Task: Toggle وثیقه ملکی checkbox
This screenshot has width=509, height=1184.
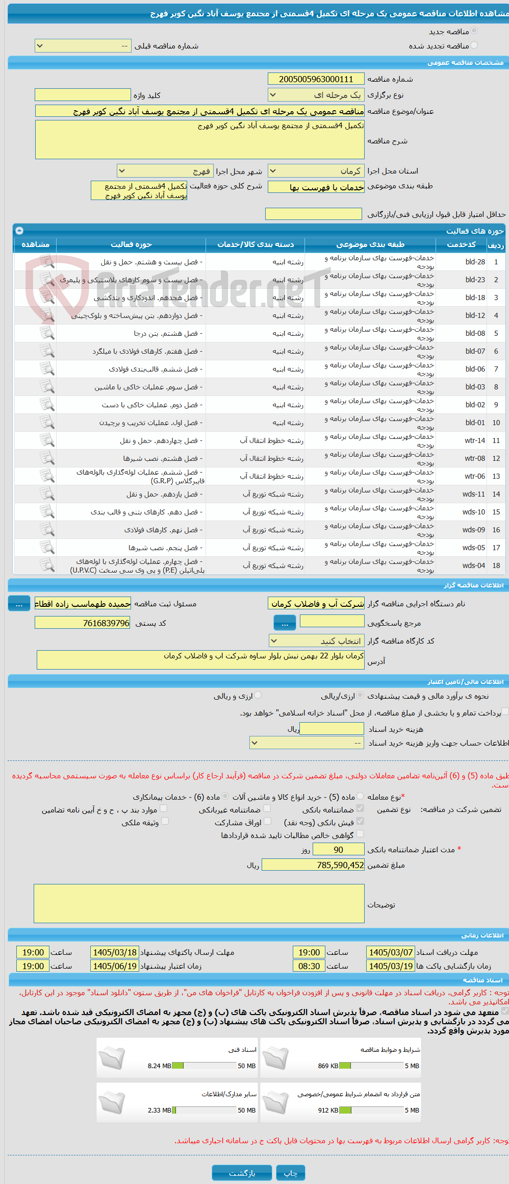Action: 165,821
